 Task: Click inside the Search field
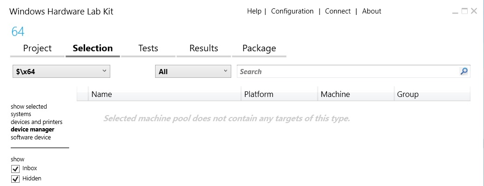[348, 71]
